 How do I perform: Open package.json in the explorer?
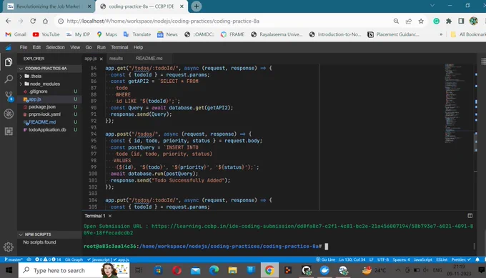(42, 107)
